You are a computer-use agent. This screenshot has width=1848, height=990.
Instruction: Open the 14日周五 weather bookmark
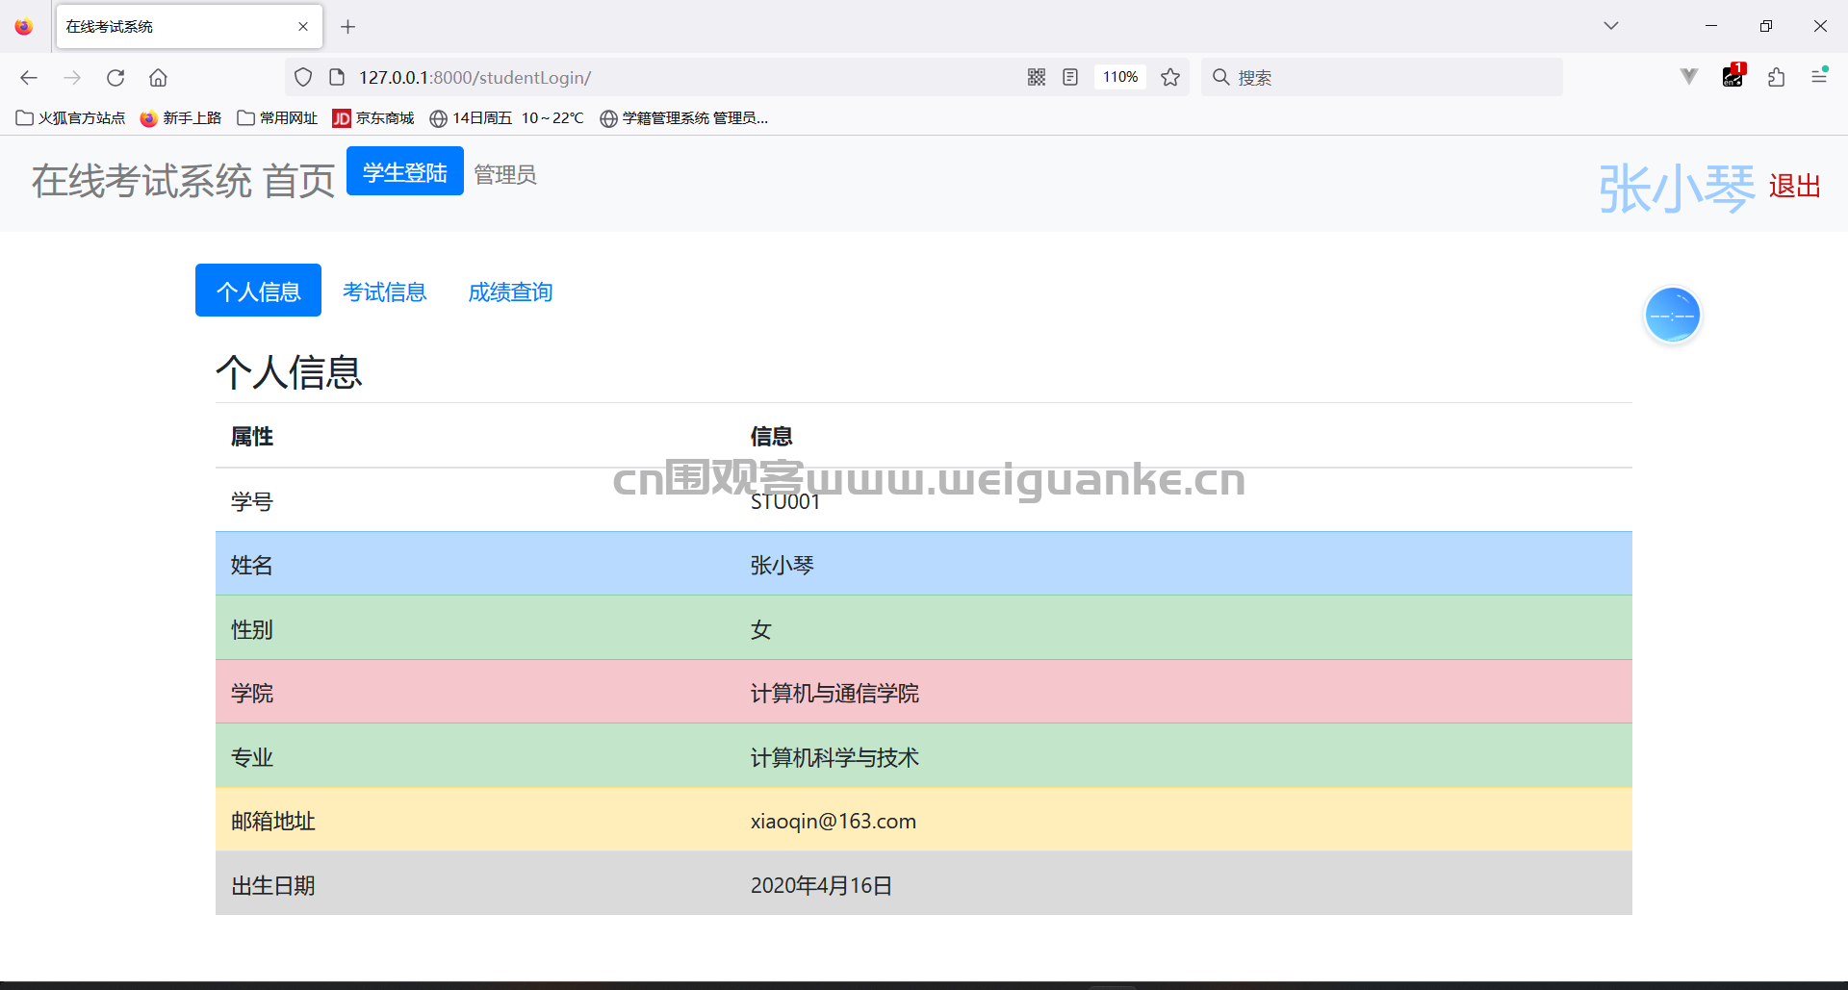[x=507, y=118]
